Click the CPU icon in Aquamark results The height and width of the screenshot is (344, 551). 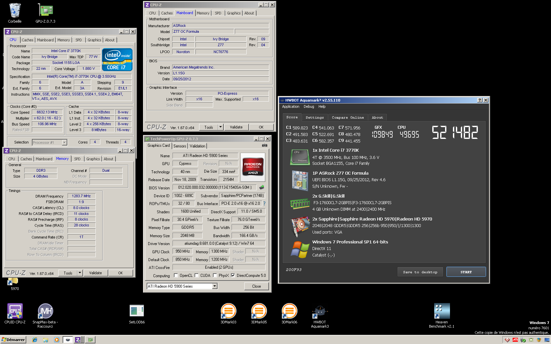(x=300, y=157)
